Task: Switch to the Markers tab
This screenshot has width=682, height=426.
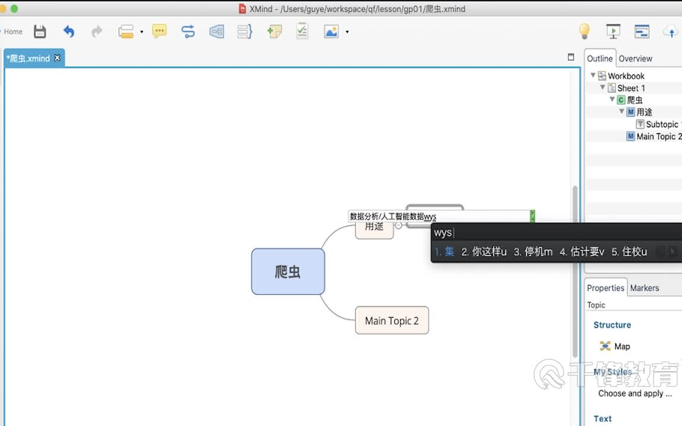Action: pyautogui.click(x=645, y=288)
